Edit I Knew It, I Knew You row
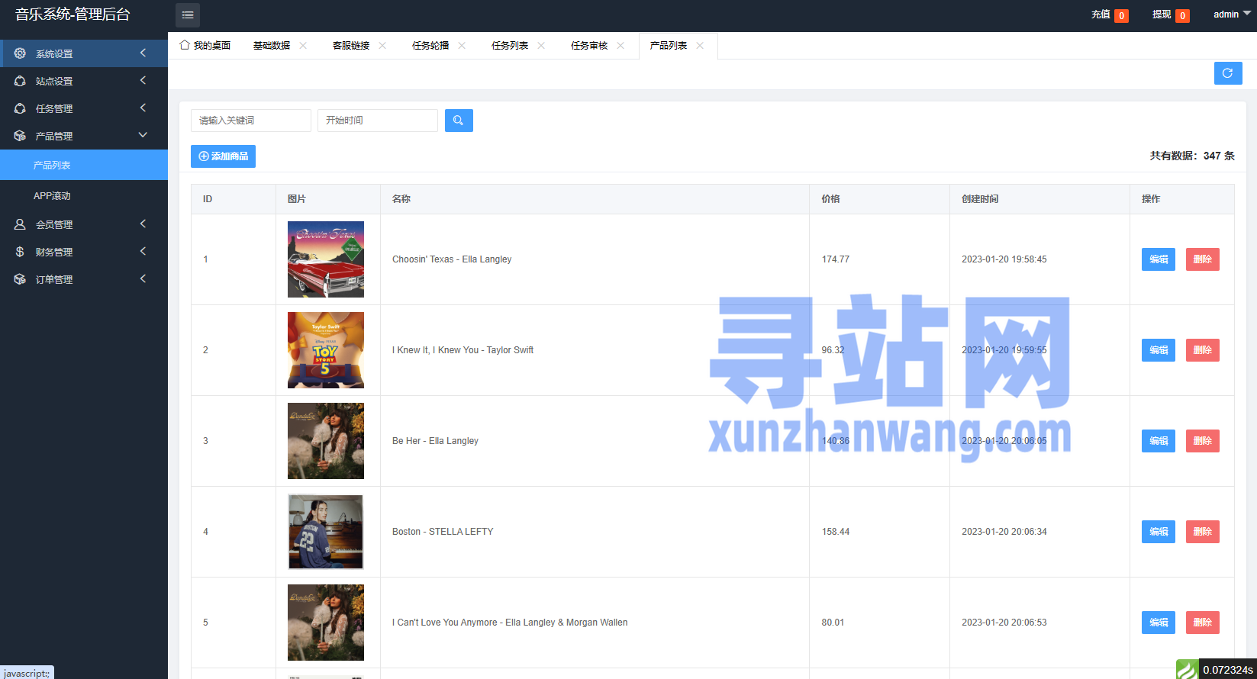Viewport: 1257px width, 679px height. (1159, 350)
